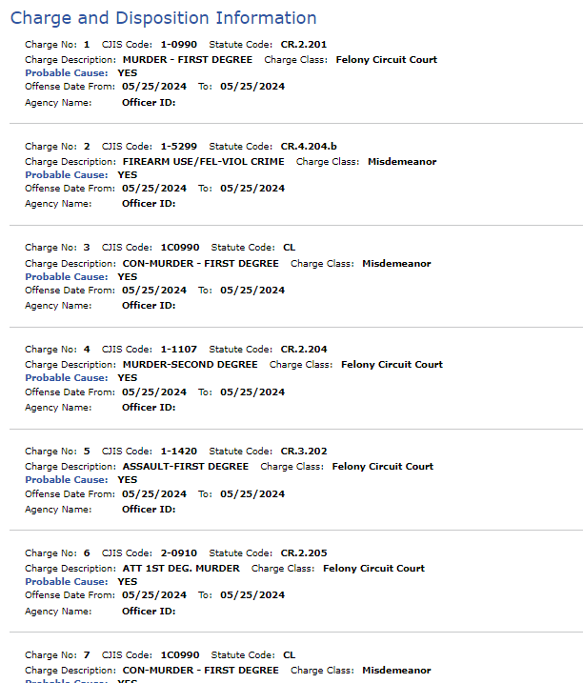Image resolution: width=583 pixels, height=683 pixels.
Task: Select FIREARM USE/FEL-VIOL CRIME description text
Action: coord(203,161)
